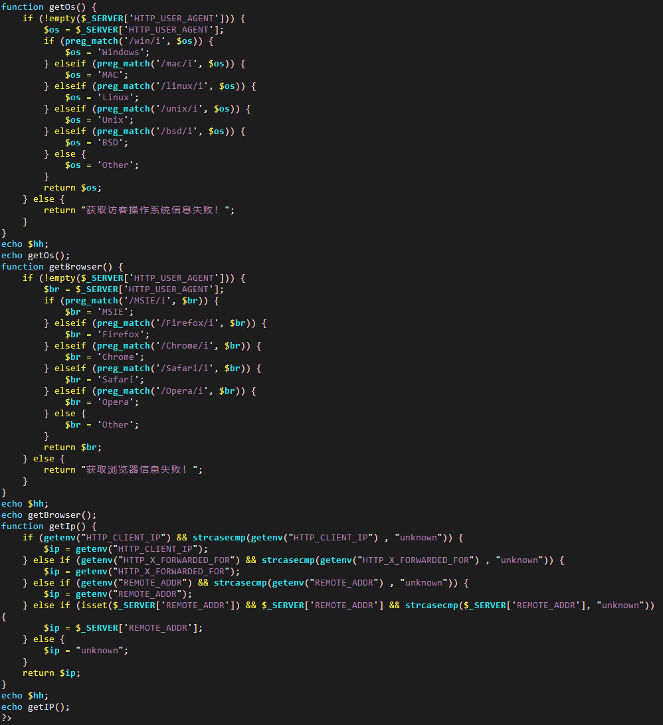Click the 'Windows' string value

(120, 52)
